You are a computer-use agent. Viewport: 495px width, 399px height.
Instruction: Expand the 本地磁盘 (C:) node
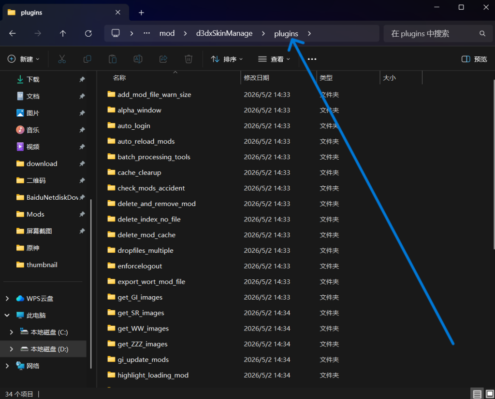[12, 332]
